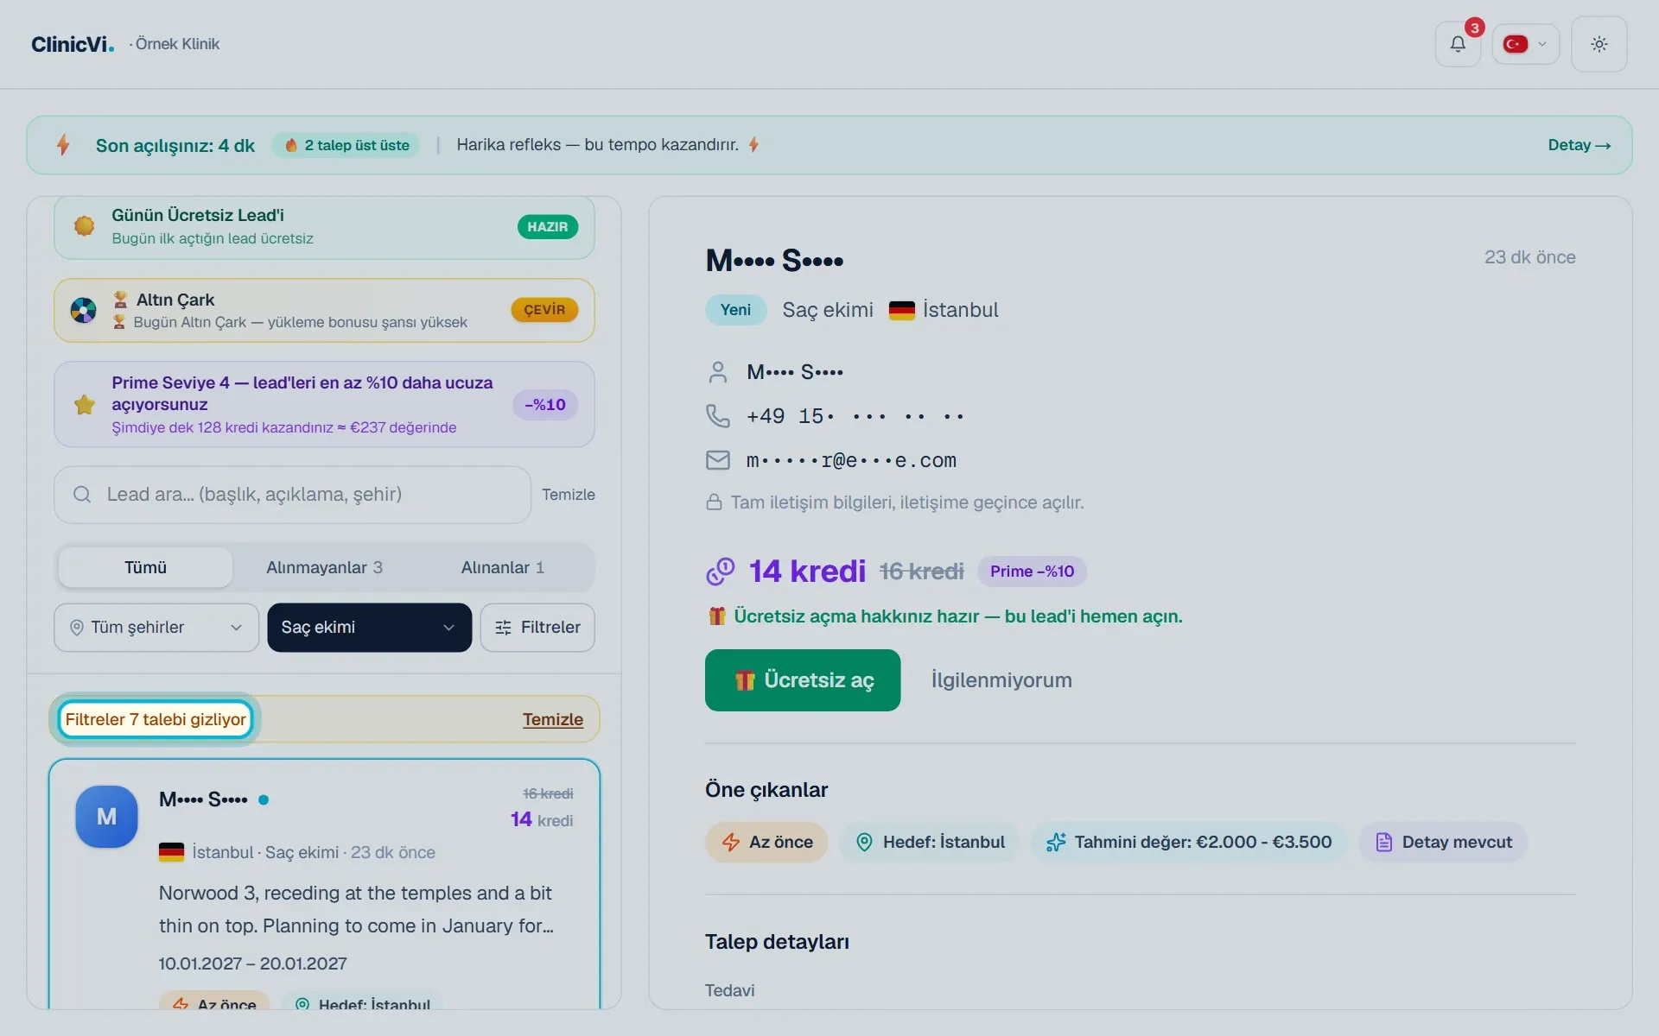The width and height of the screenshot is (1659, 1036).
Task: Open the notifications bell
Action: [x=1458, y=44]
